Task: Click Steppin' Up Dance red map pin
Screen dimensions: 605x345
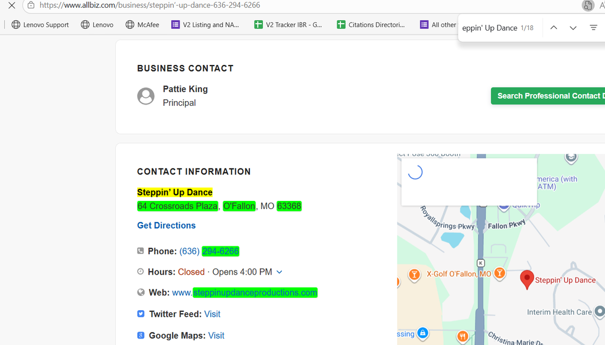Action: [x=527, y=279]
